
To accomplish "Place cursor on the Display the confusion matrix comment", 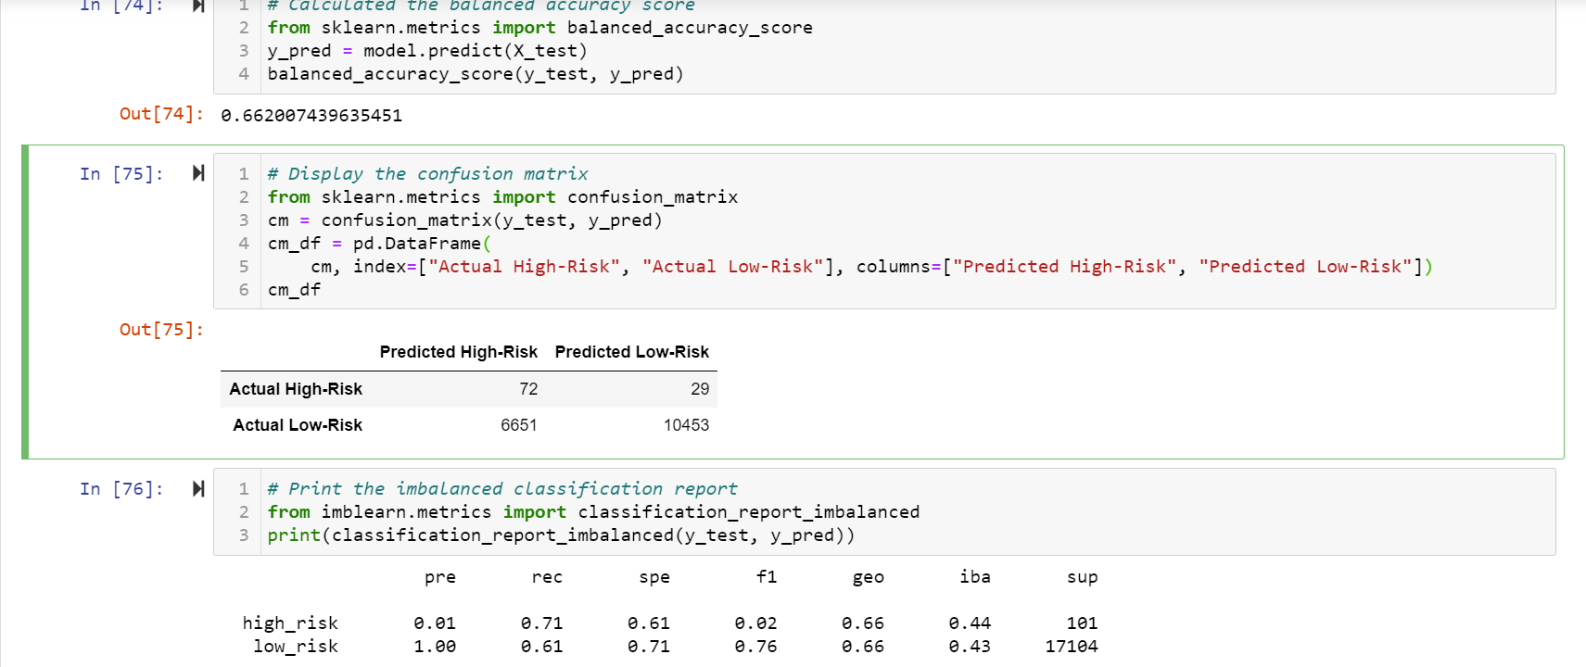I will tap(428, 173).
